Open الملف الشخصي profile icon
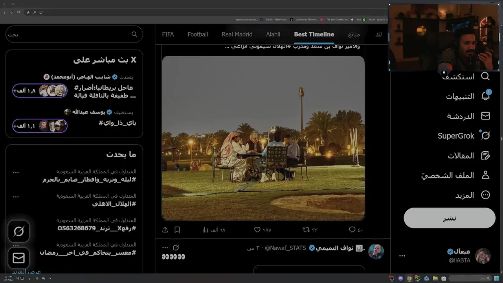The height and width of the screenshot is (283, 503). [x=485, y=175]
